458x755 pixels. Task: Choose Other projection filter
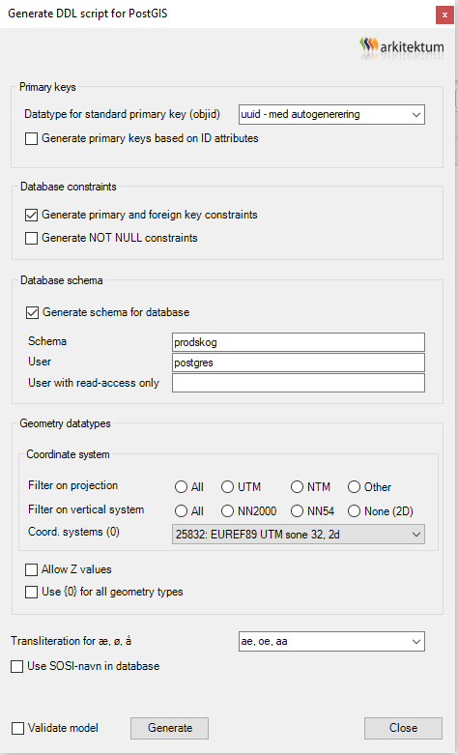pyautogui.click(x=354, y=487)
